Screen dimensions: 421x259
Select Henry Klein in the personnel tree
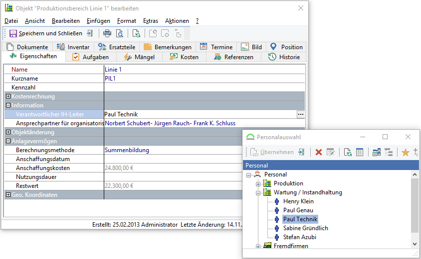point(298,201)
